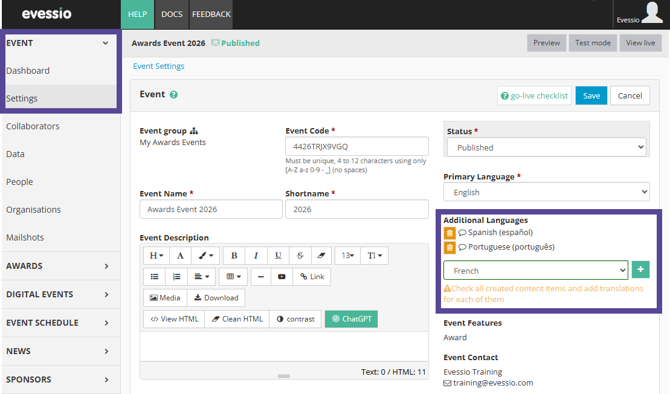670x394 pixels.
Task: Open the French language dropdown
Action: pyautogui.click(x=536, y=271)
